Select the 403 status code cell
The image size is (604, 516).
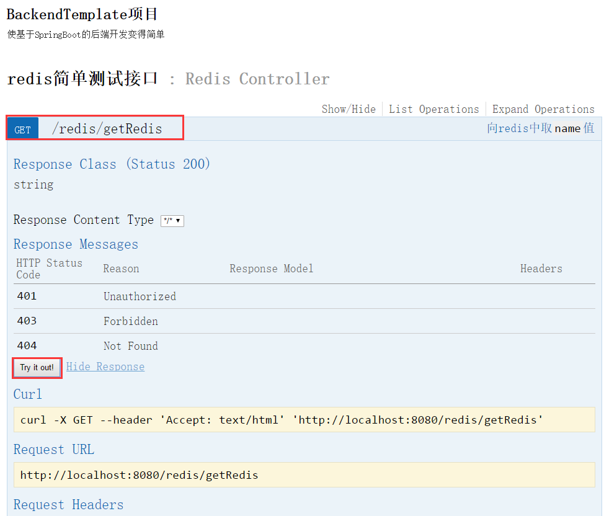tap(27, 321)
